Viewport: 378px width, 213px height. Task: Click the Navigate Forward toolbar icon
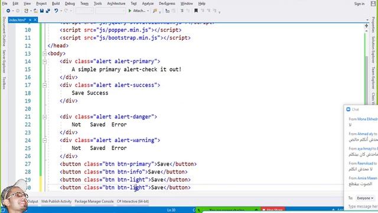click(18, 11)
